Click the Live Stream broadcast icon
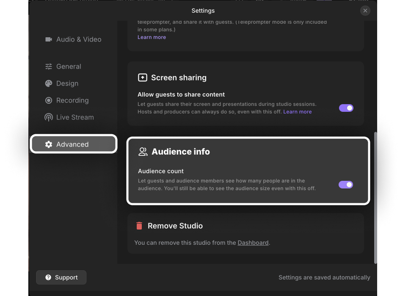This screenshot has width=400, height=296. (49, 117)
